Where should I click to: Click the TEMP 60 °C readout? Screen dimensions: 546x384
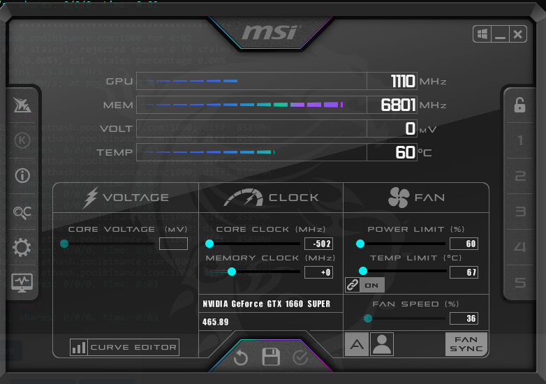point(392,152)
